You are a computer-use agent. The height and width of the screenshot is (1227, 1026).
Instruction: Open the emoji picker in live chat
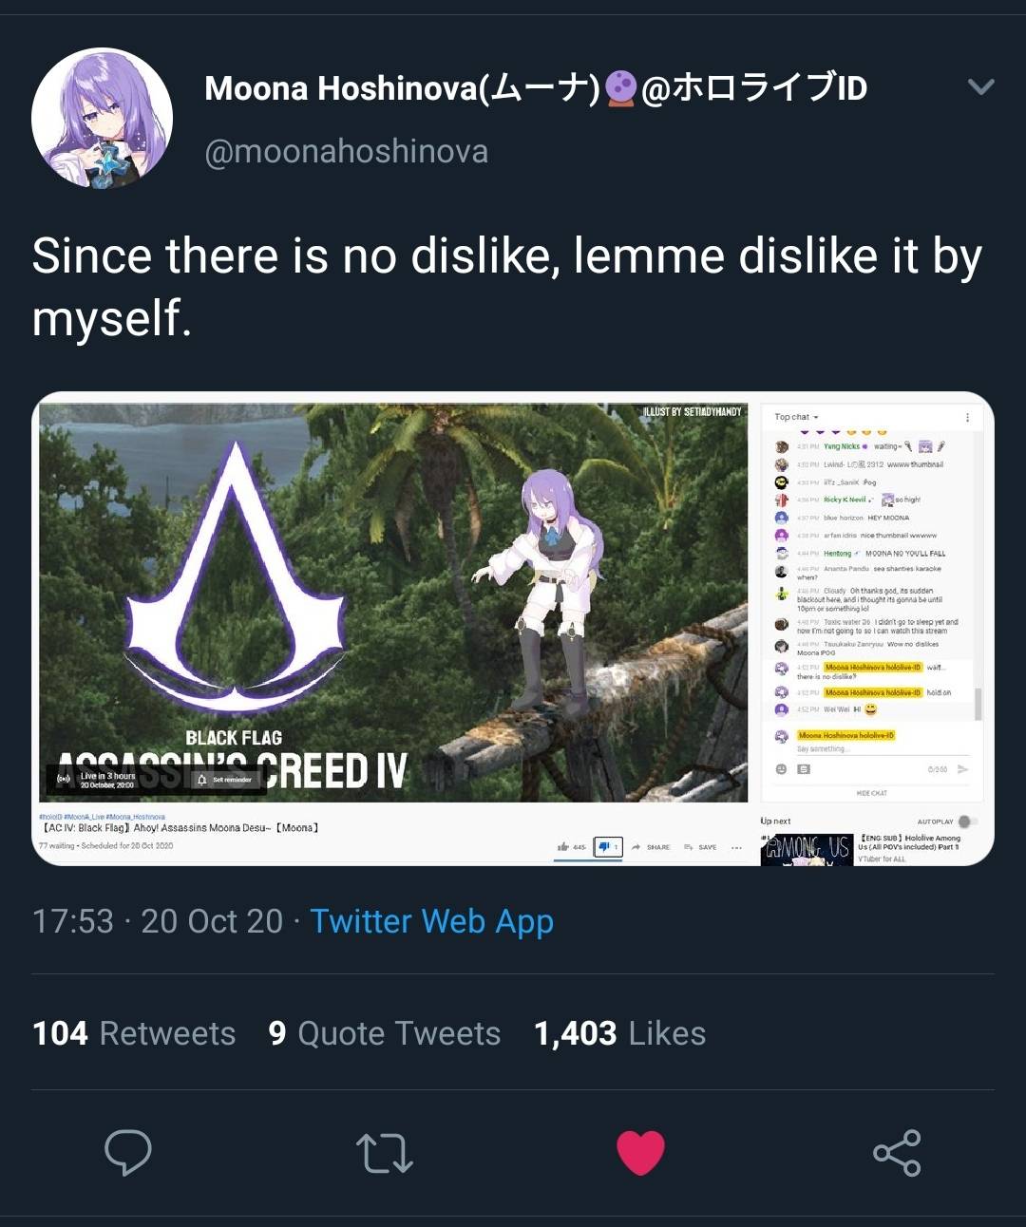tap(781, 769)
